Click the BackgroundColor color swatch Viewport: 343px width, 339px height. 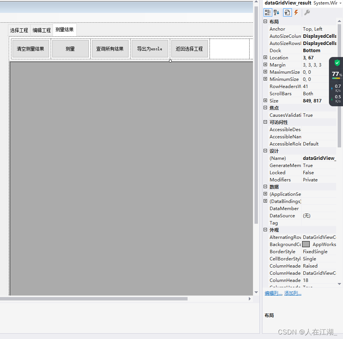pyautogui.click(x=306, y=244)
